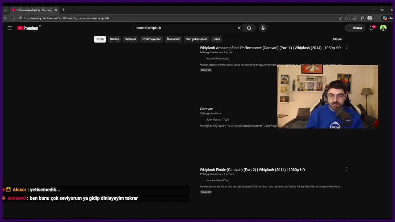Open Whiplash Amazing Final Performance Part 1 video
This screenshot has height=222, width=395.
click(270, 48)
